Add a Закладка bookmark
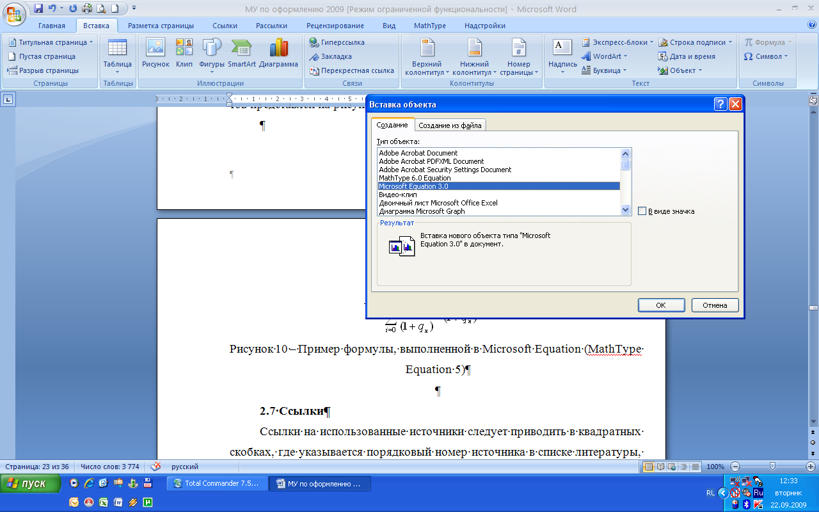 [331, 56]
